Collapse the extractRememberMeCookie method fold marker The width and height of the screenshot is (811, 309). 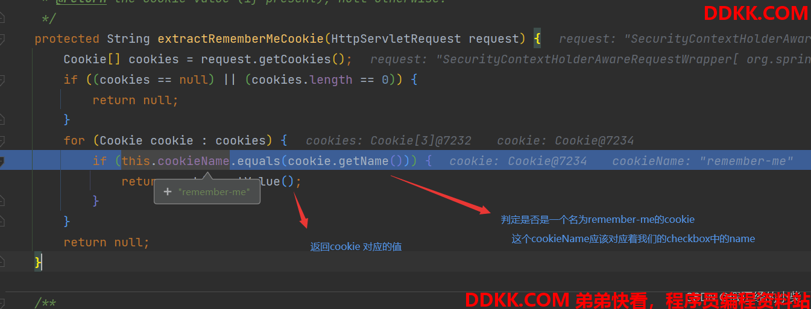click(x=2, y=39)
